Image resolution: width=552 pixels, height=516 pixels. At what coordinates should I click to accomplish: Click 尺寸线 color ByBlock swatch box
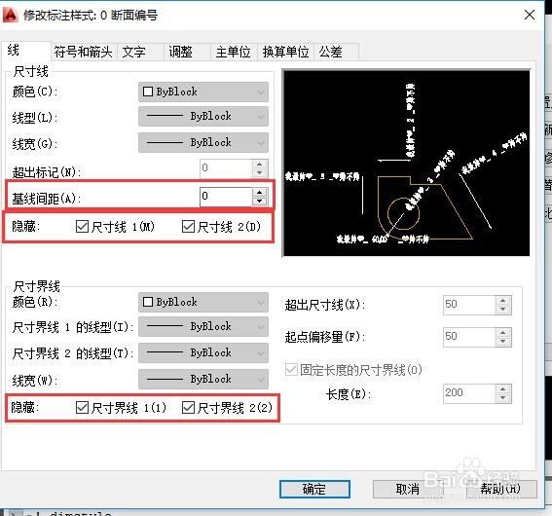(148, 92)
